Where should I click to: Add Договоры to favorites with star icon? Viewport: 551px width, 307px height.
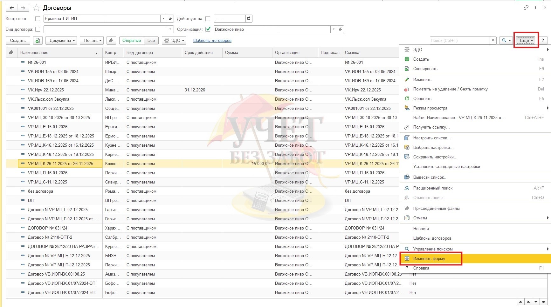(x=37, y=8)
